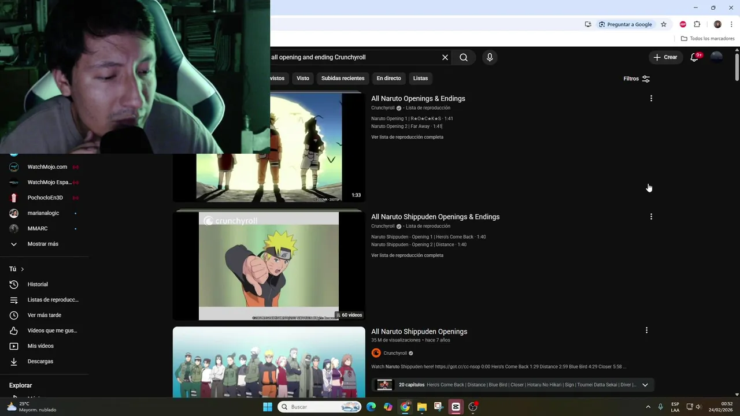
Task: Open the YouTube account avatar menu
Action: pos(716,57)
